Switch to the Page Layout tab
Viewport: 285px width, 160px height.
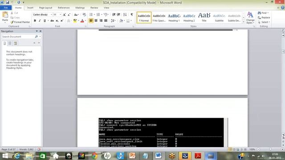(45, 8)
